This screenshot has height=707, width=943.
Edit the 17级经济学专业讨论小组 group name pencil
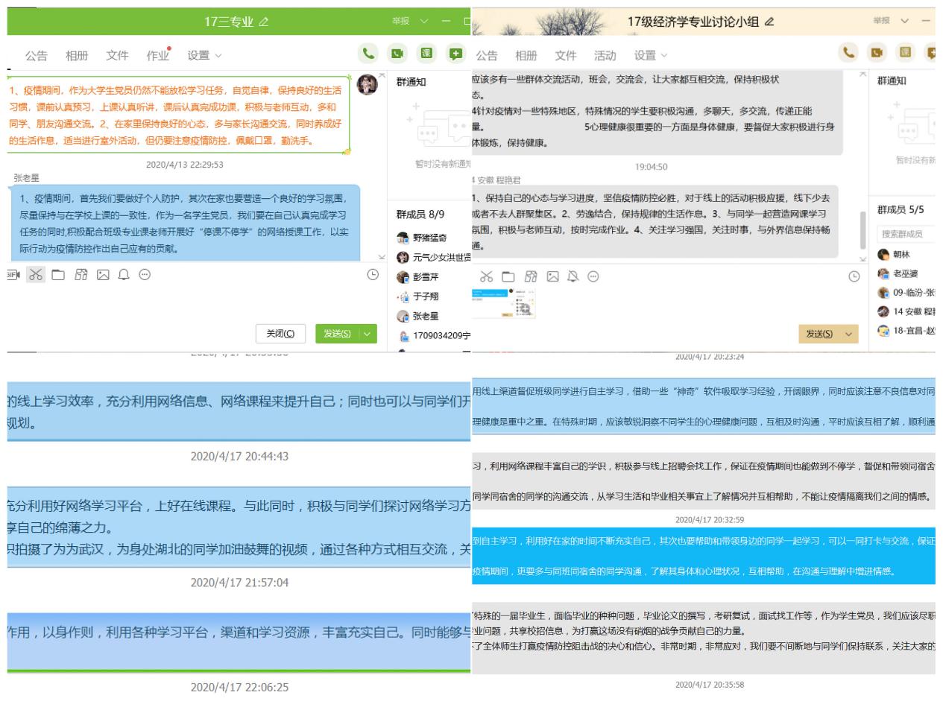[x=769, y=22]
